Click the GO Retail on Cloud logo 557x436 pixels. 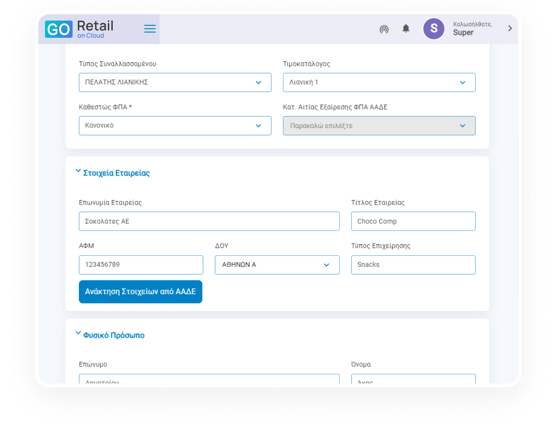[x=79, y=29]
